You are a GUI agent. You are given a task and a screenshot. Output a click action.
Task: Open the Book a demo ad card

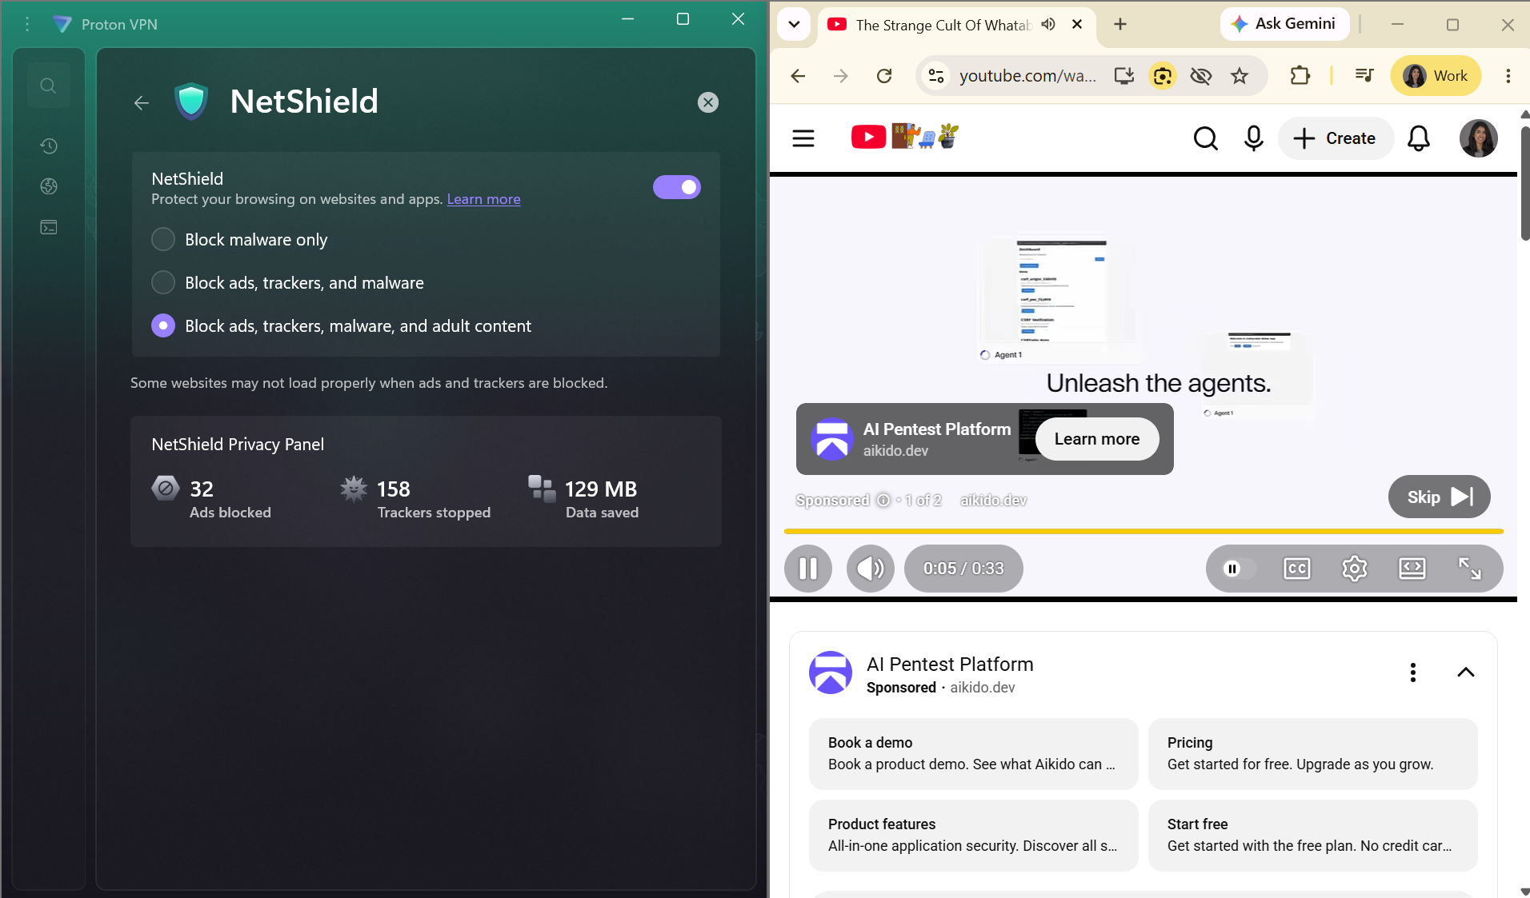click(973, 754)
